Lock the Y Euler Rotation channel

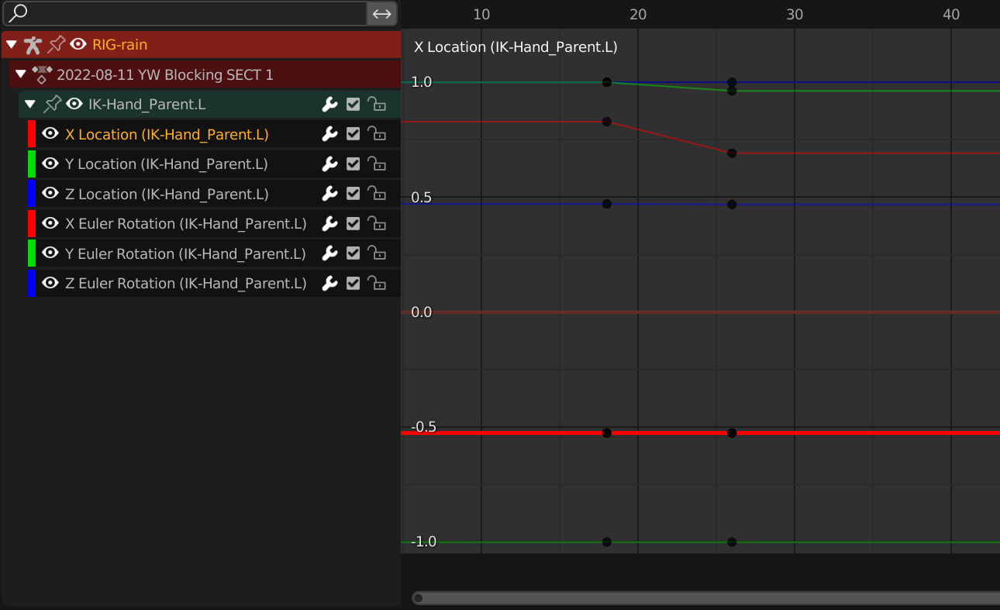tap(377, 253)
